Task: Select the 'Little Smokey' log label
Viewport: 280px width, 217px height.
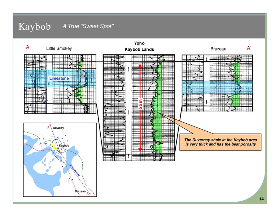Action: click(x=59, y=48)
